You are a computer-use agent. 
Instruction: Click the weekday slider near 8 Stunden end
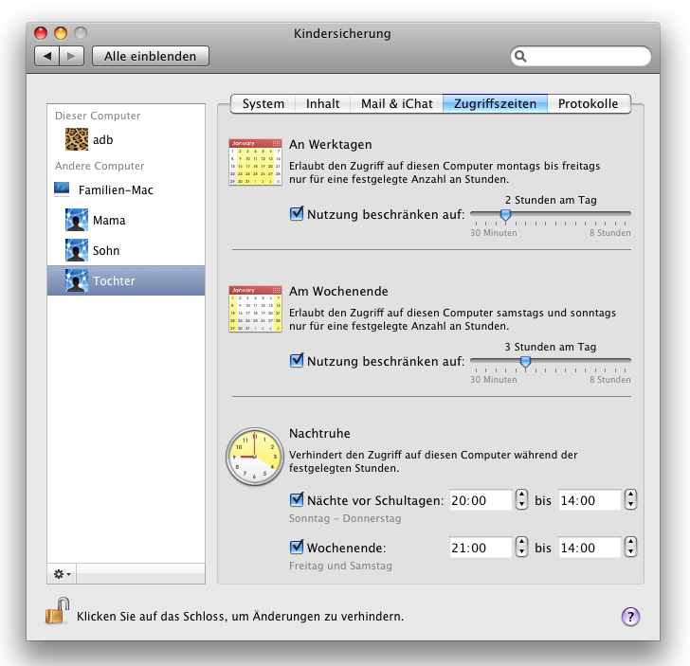[x=625, y=214]
